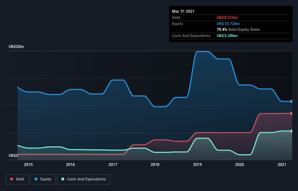
Task: Toggle the Cash And Equivalents legend button
Action: (x=83, y=179)
